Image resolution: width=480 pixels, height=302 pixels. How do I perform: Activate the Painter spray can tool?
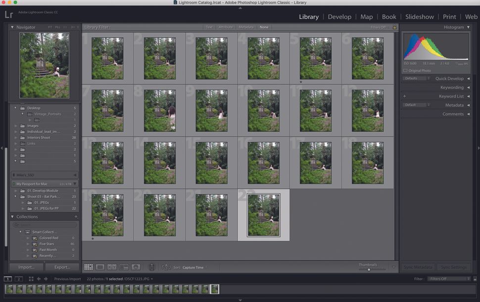point(152,267)
